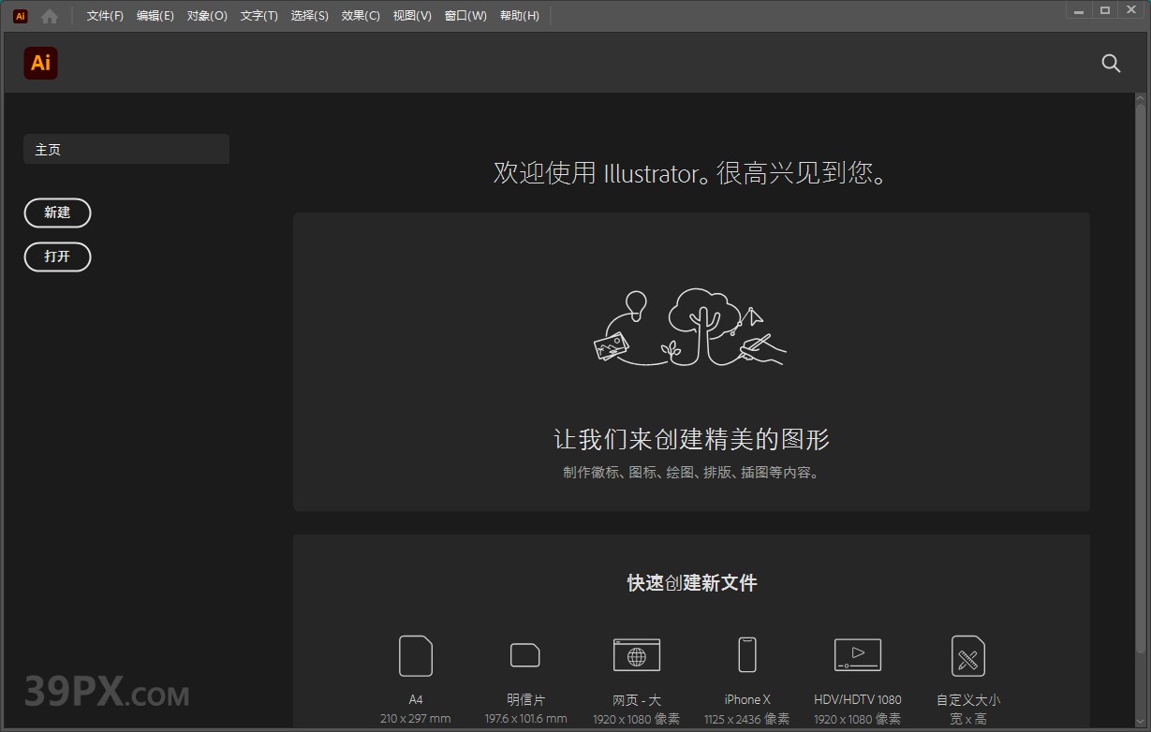The height and width of the screenshot is (732, 1151).
Task: Click the 明信片 label text
Action: coord(525,699)
